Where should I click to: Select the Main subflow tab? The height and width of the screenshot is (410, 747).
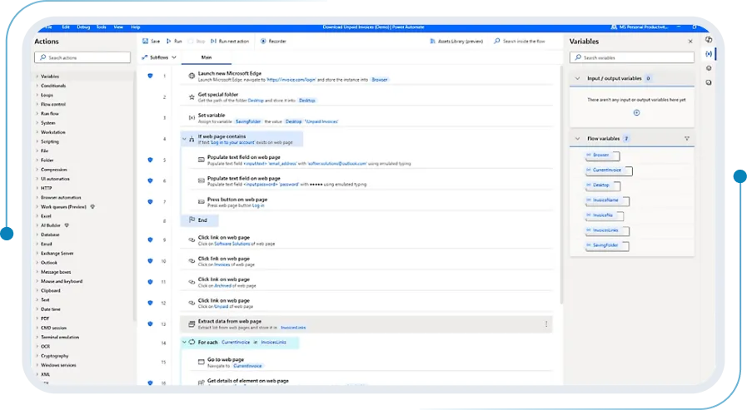207,57
